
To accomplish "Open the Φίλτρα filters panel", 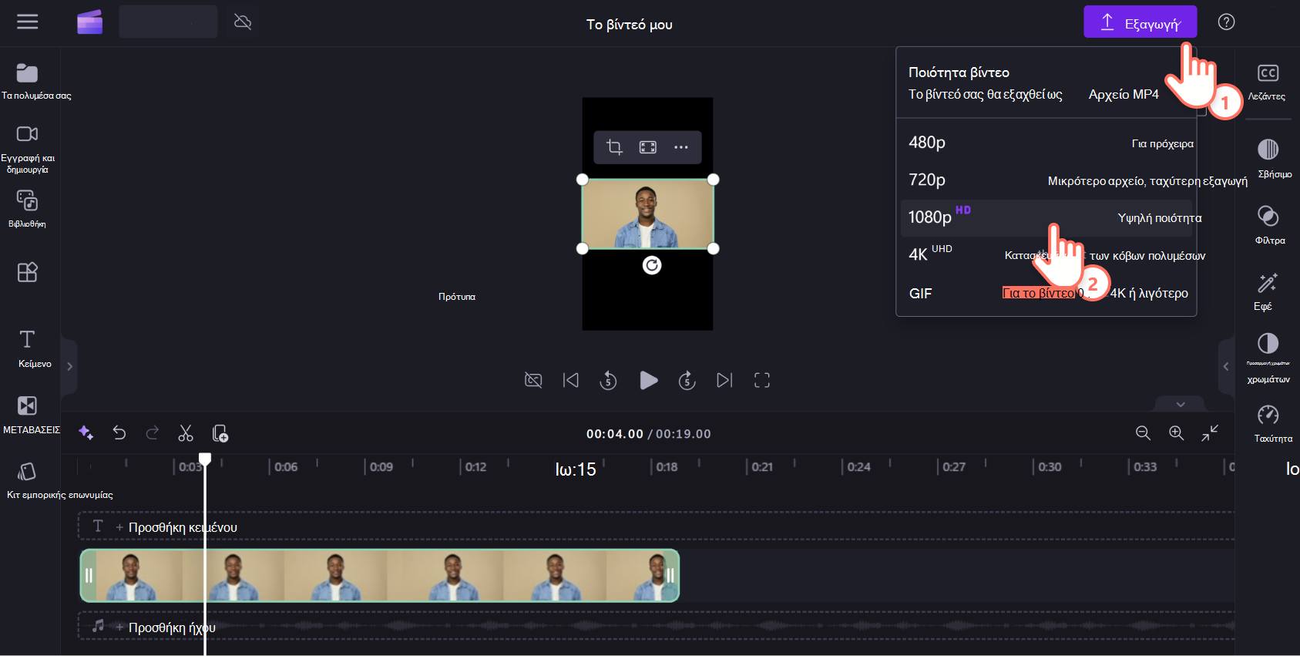I will coord(1268,224).
